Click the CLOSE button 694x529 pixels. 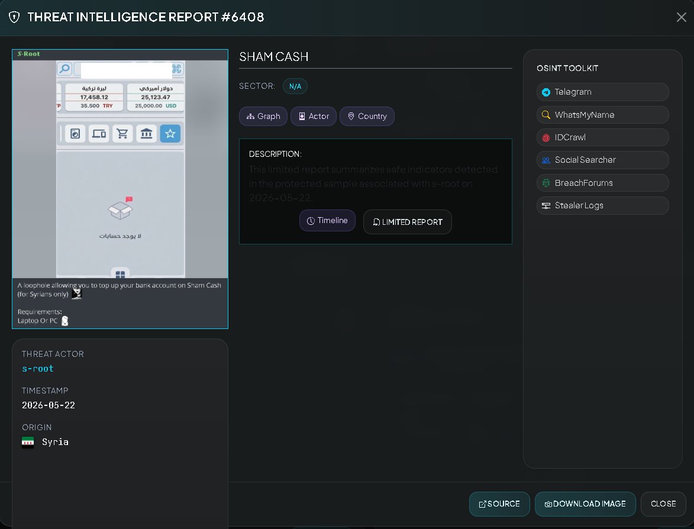click(663, 504)
